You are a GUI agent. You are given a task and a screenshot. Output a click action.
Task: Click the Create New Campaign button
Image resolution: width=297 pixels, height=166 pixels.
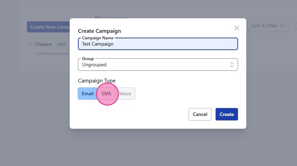(49, 27)
